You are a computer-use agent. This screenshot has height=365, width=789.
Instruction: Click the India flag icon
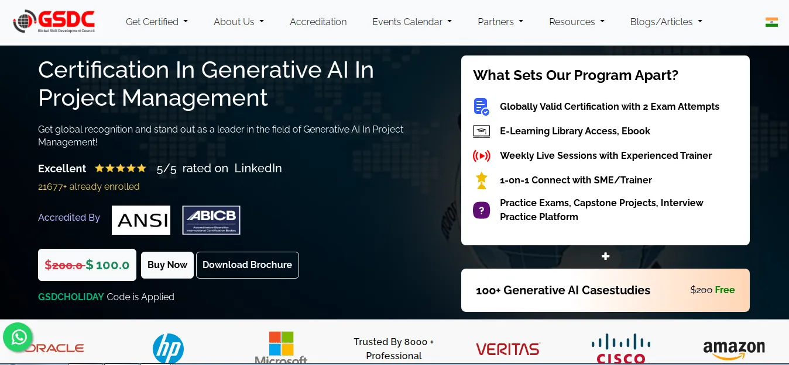point(771,22)
